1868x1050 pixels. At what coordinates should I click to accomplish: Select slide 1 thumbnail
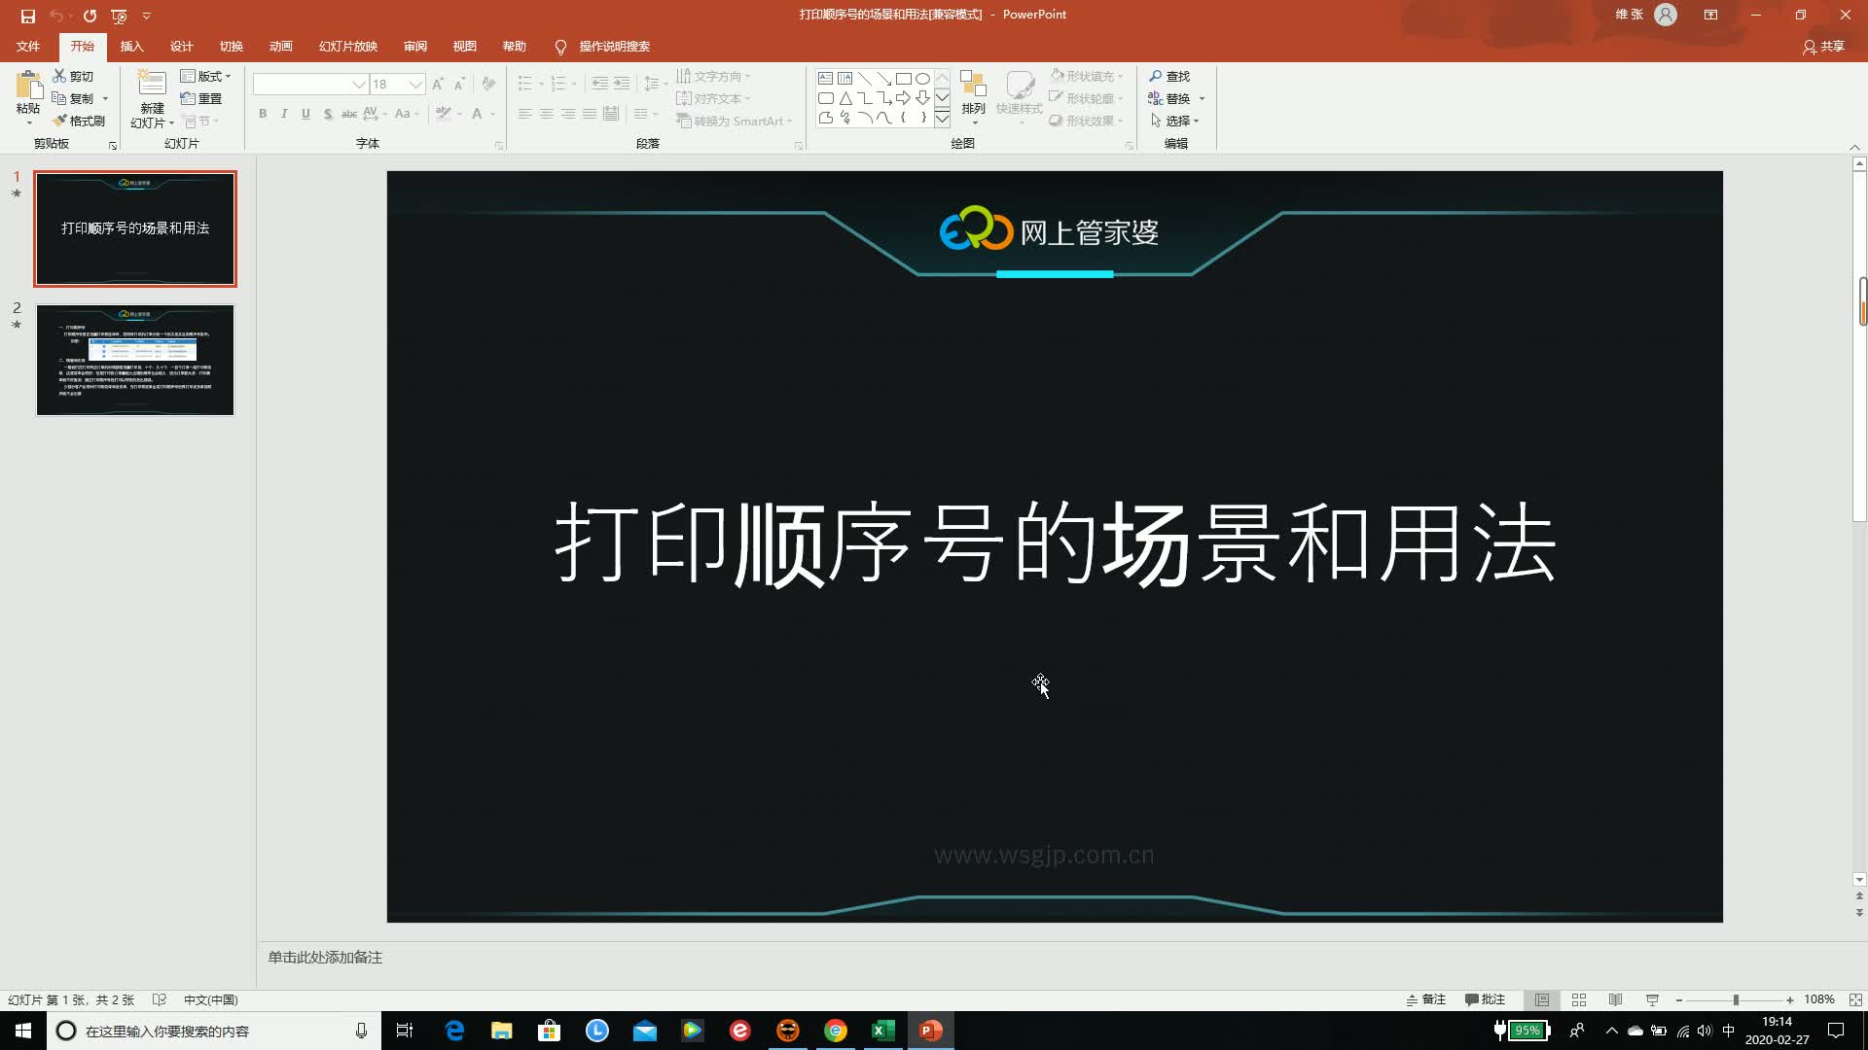tap(135, 228)
